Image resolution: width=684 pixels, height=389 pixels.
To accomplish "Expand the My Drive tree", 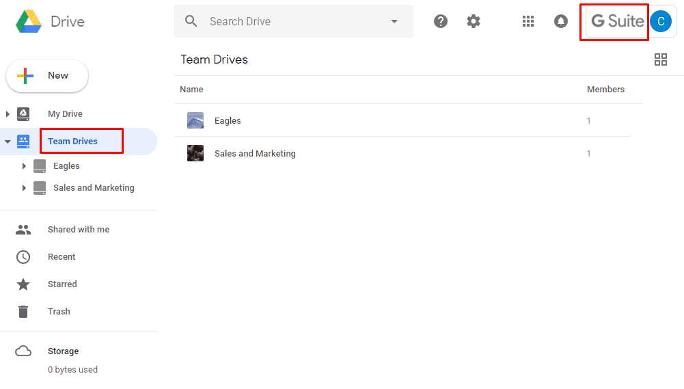I will [8, 114].
